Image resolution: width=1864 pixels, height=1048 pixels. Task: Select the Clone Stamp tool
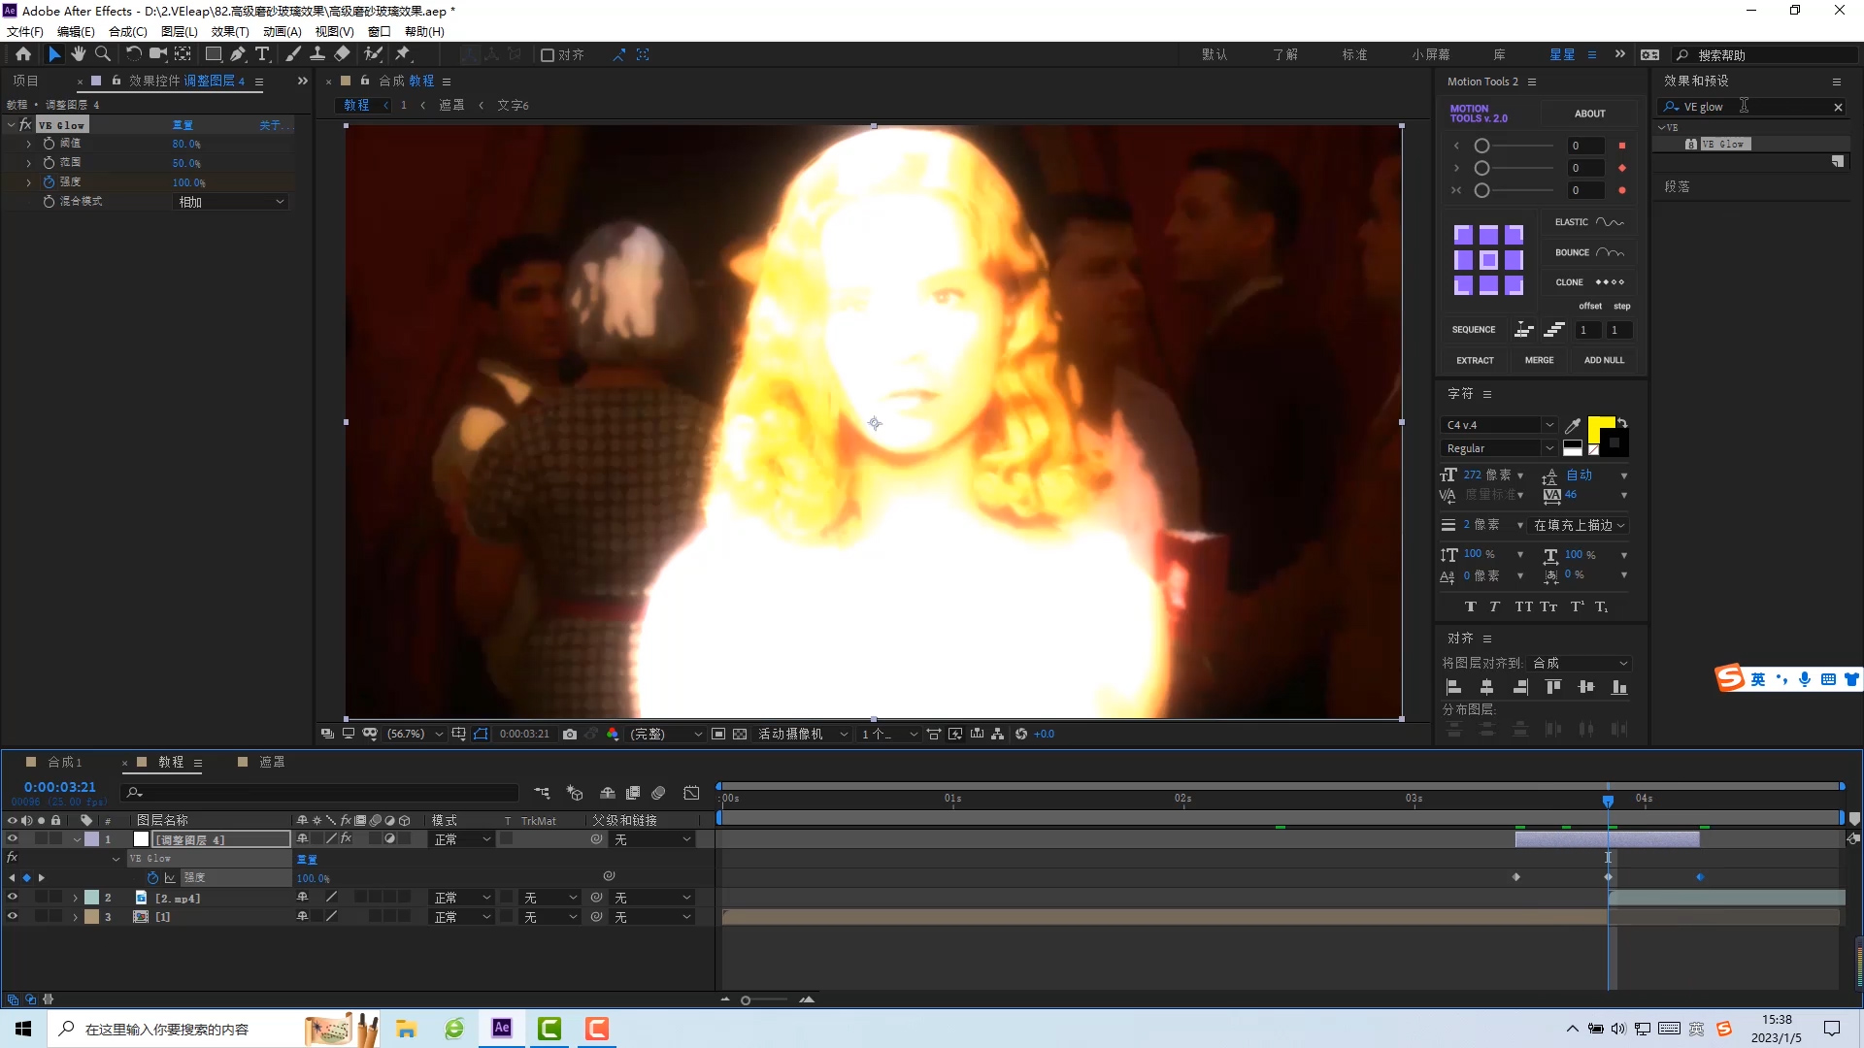point(317,54)
